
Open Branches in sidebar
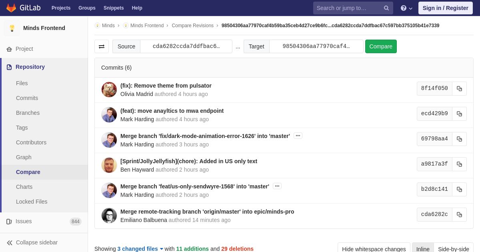coord(28,113)
